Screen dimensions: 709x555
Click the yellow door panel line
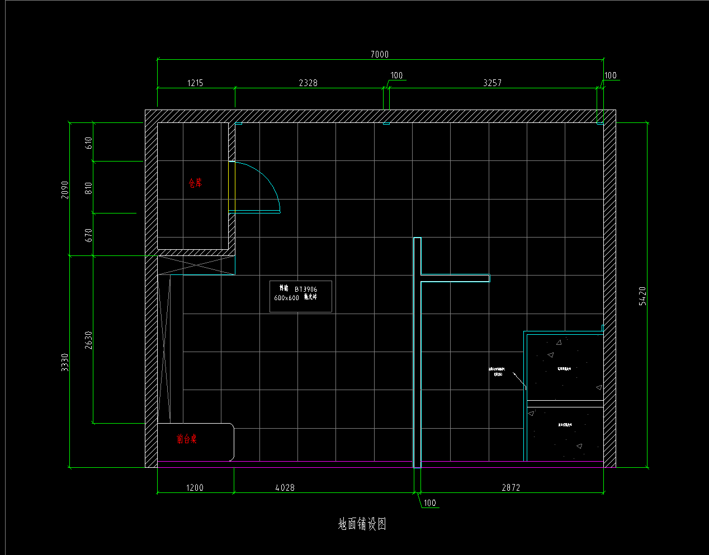tap(229, 187)
